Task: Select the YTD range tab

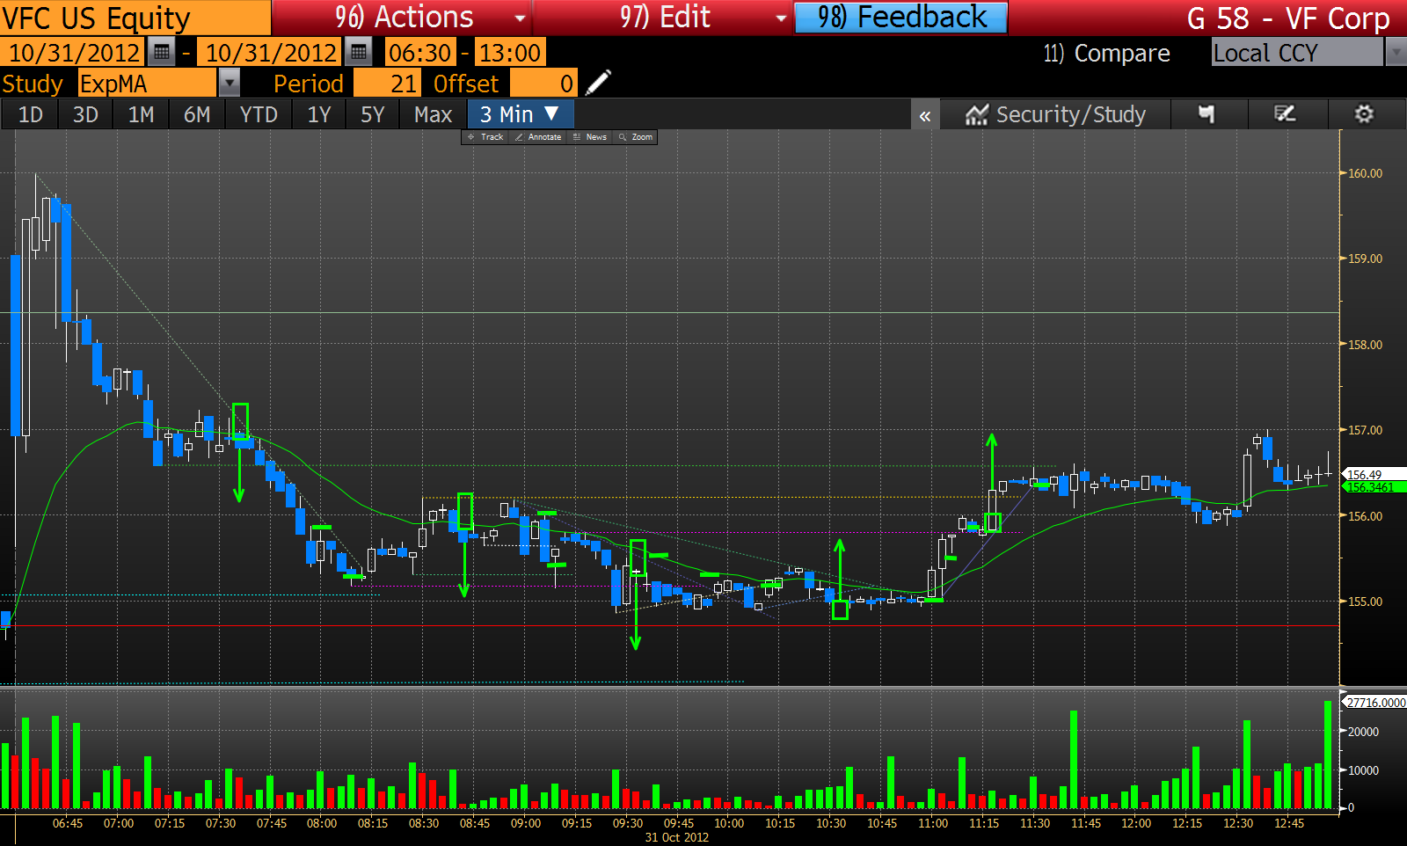Action: coord(259,114)
